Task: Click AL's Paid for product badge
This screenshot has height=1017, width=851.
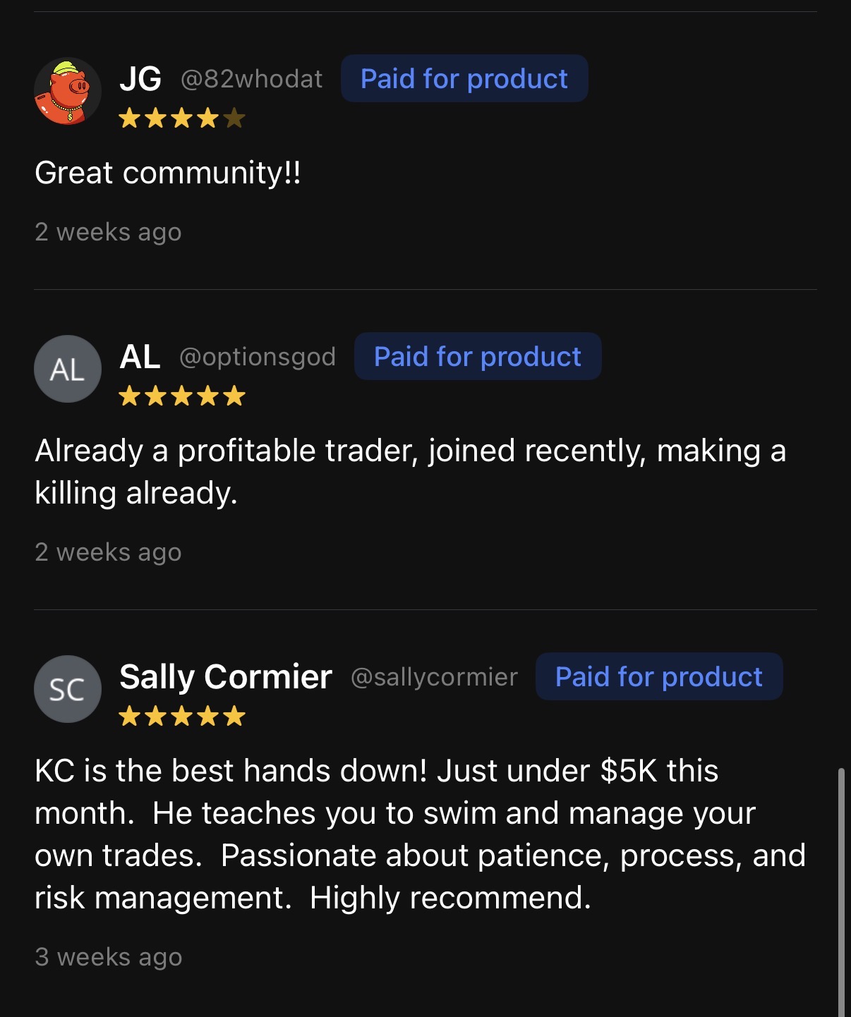Action: click(x=478, y=356)
